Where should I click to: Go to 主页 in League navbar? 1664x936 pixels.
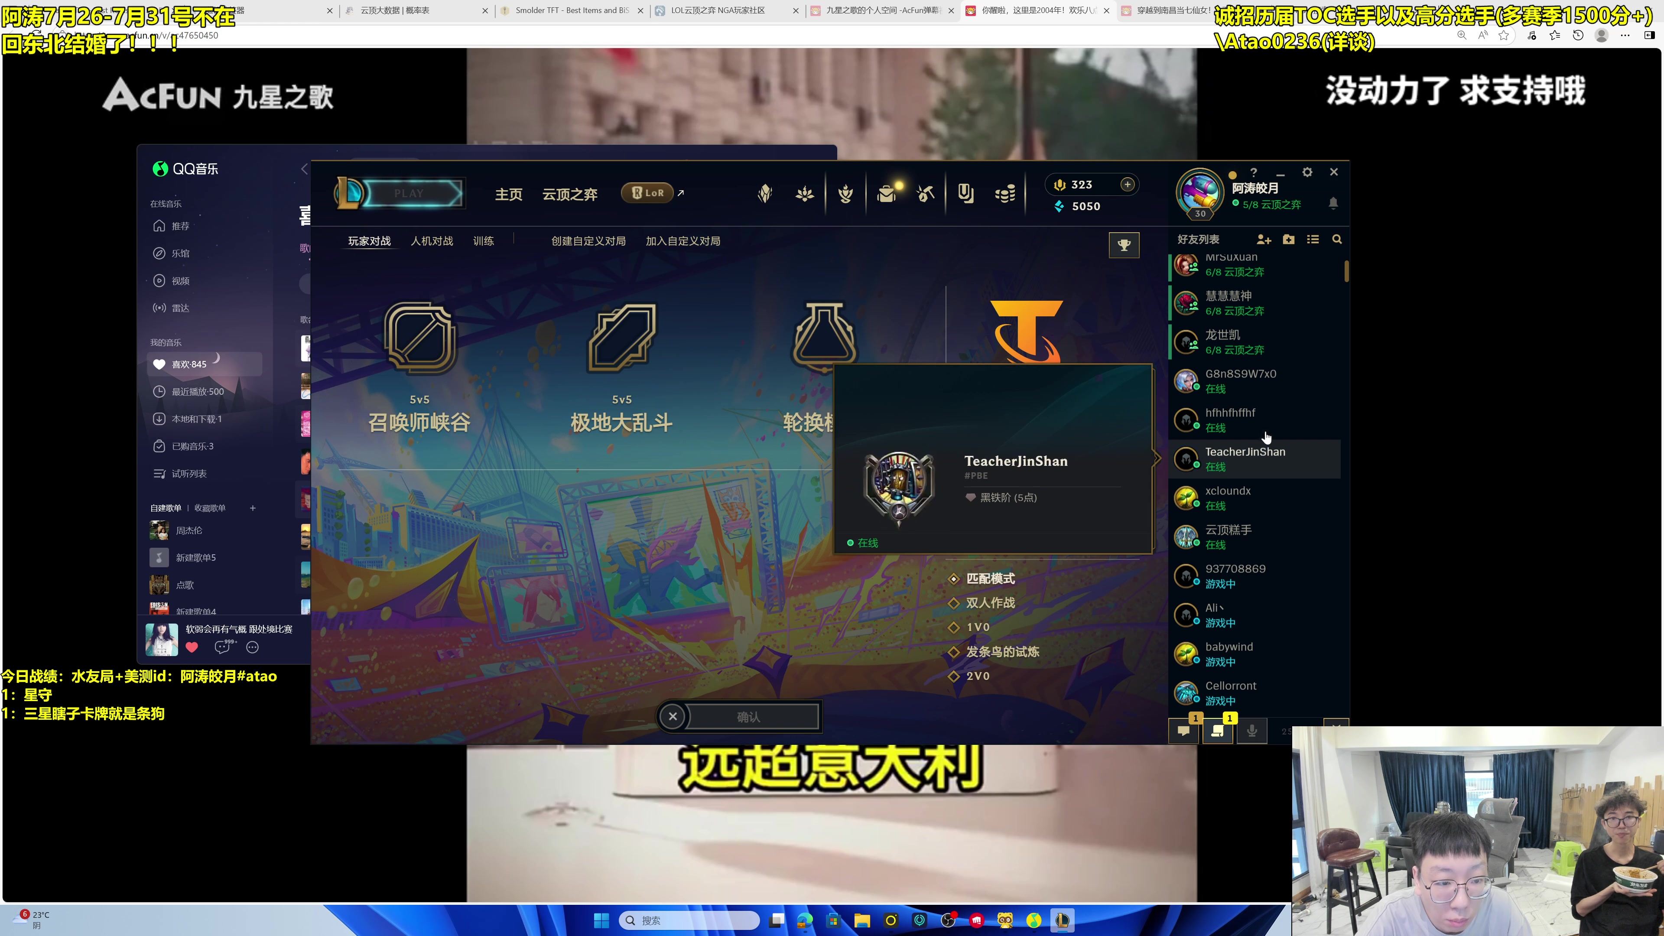509,194
